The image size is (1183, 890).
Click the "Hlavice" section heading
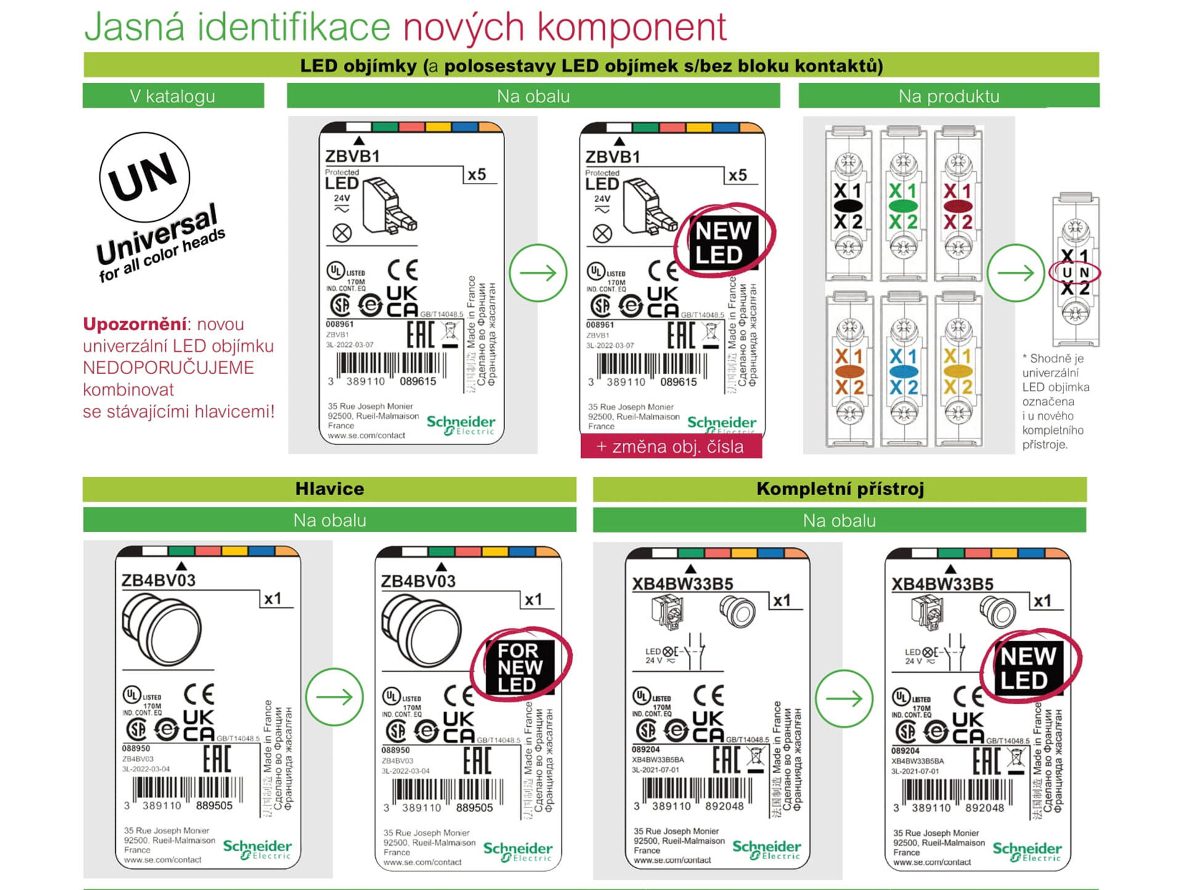330,489
